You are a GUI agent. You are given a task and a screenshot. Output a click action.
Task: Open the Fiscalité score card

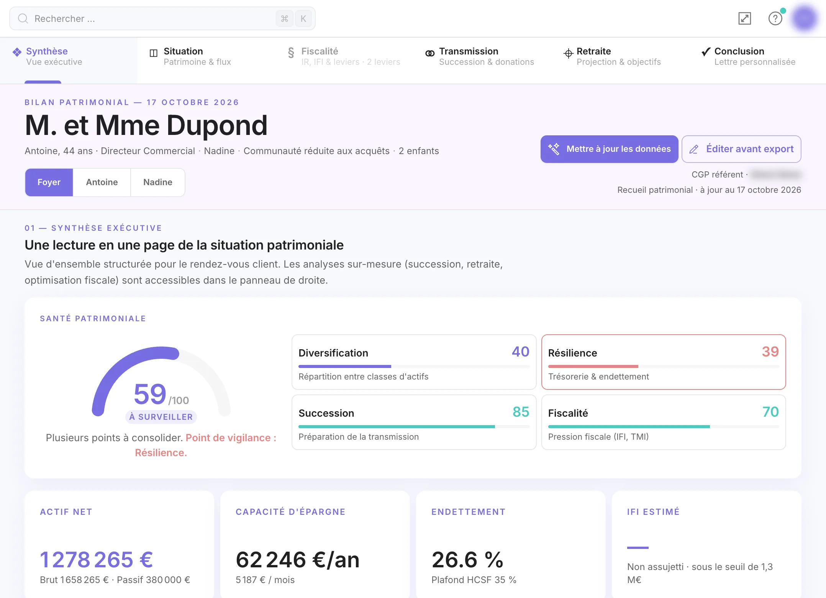tap(664, 422)
